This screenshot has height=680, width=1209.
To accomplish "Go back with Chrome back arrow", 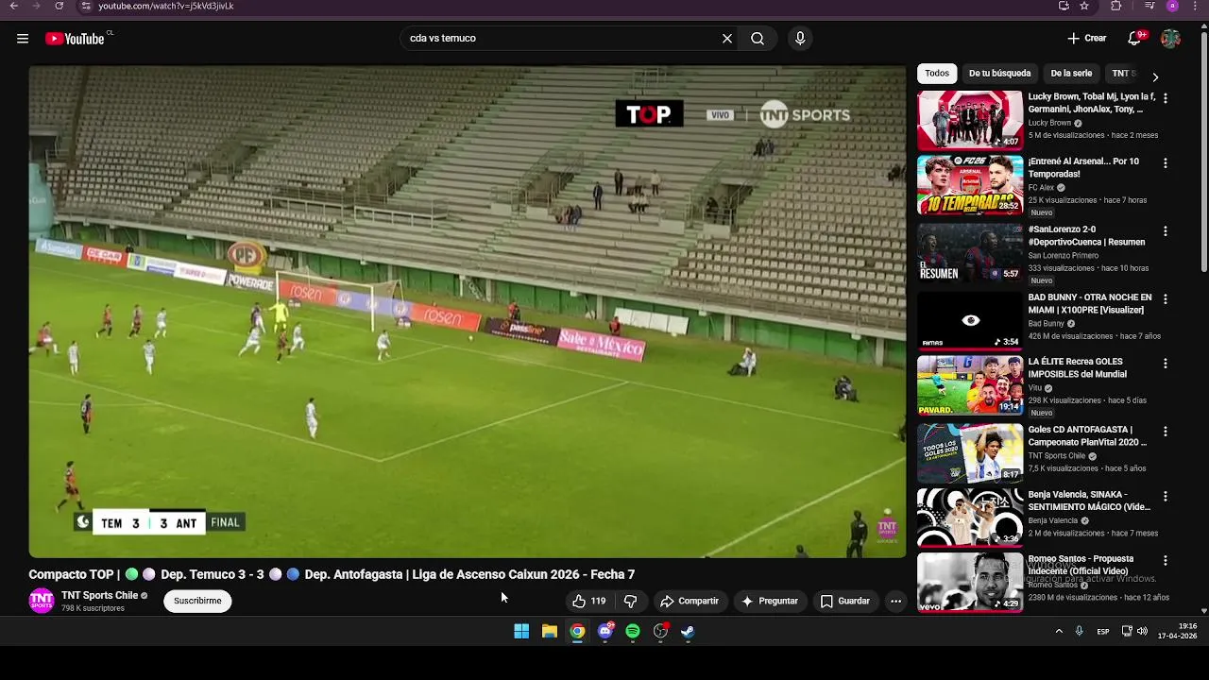I will pyautogui.click(x=13, y=6).
